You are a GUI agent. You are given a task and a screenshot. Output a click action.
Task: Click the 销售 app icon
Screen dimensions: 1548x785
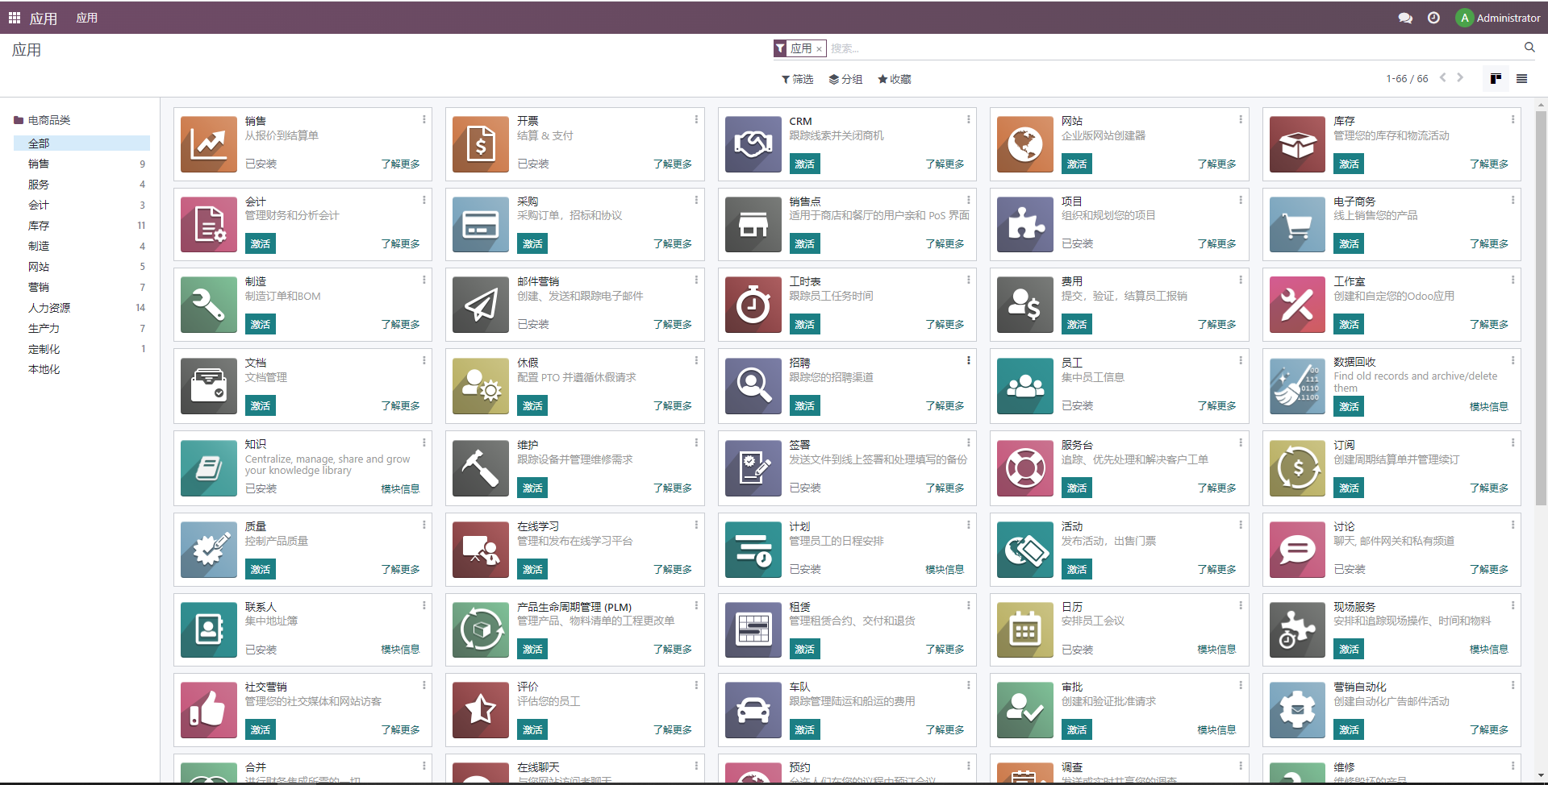click(x=208, y=144)
